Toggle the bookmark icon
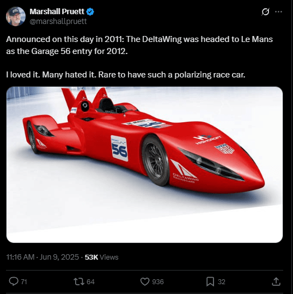The image size is (293, 294). click(x=210, y=281)
